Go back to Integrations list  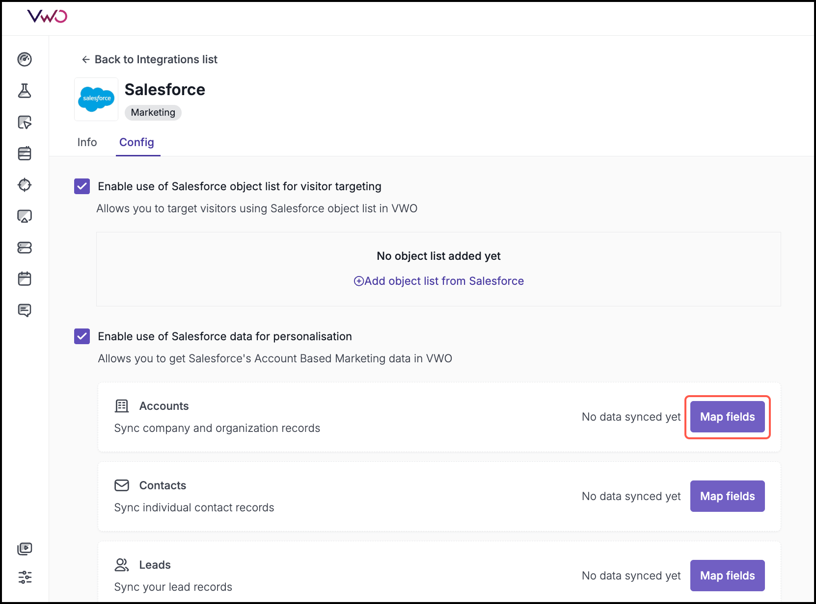pos(149,59)
